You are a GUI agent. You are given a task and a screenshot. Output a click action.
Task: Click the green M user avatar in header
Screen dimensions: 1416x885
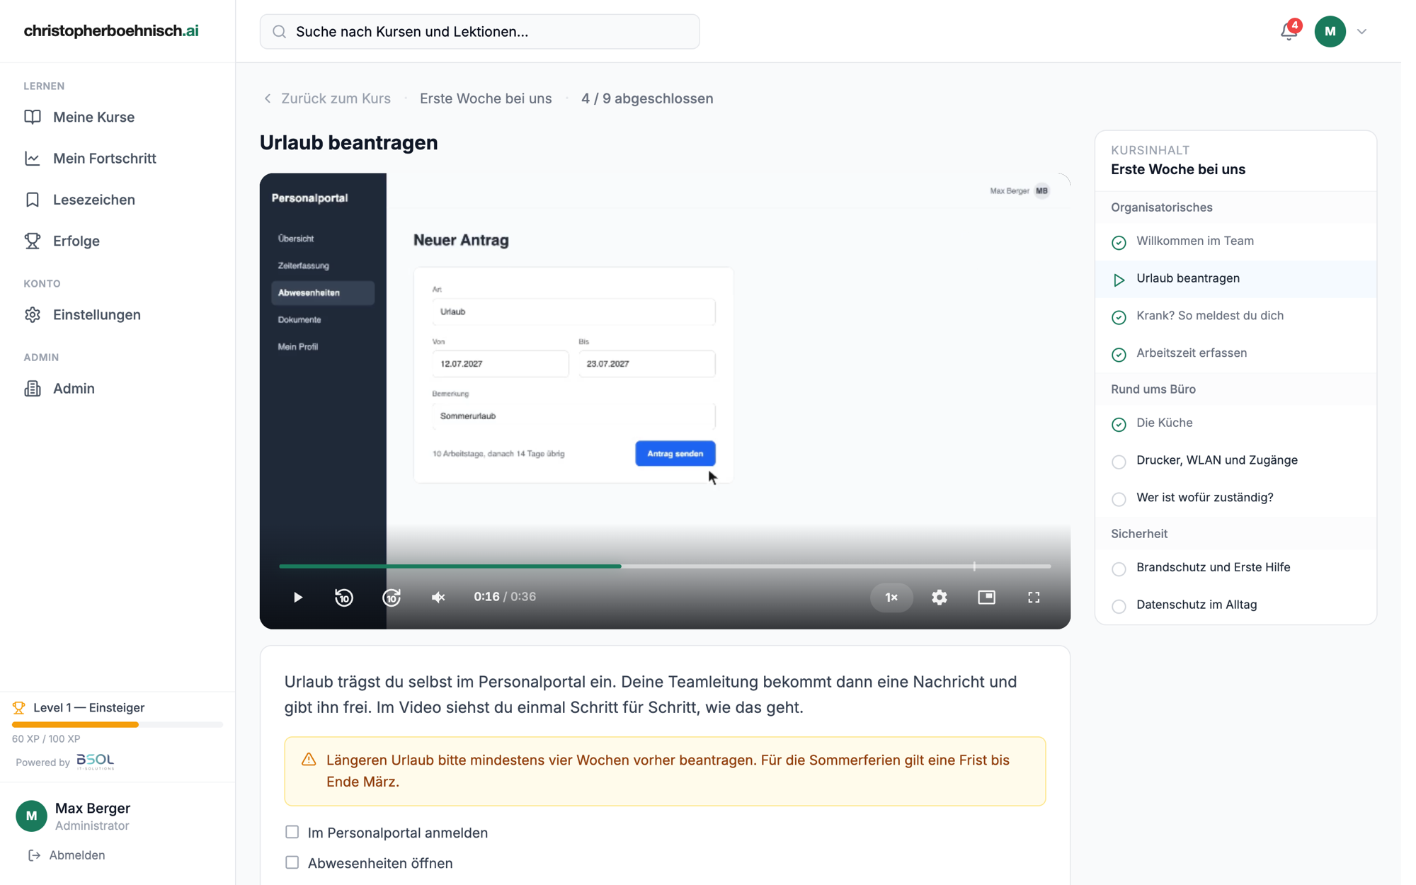[1330, 31]
